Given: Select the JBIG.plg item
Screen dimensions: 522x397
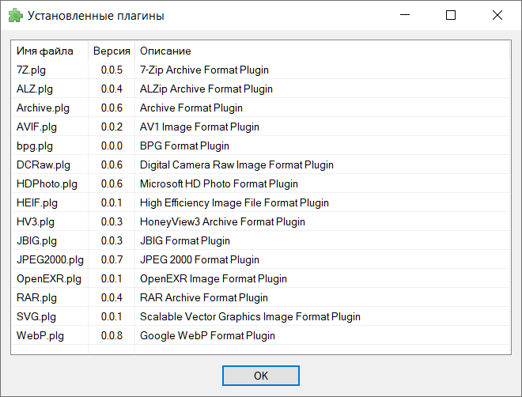Looking at the screenshot, I should pos(261,240).
